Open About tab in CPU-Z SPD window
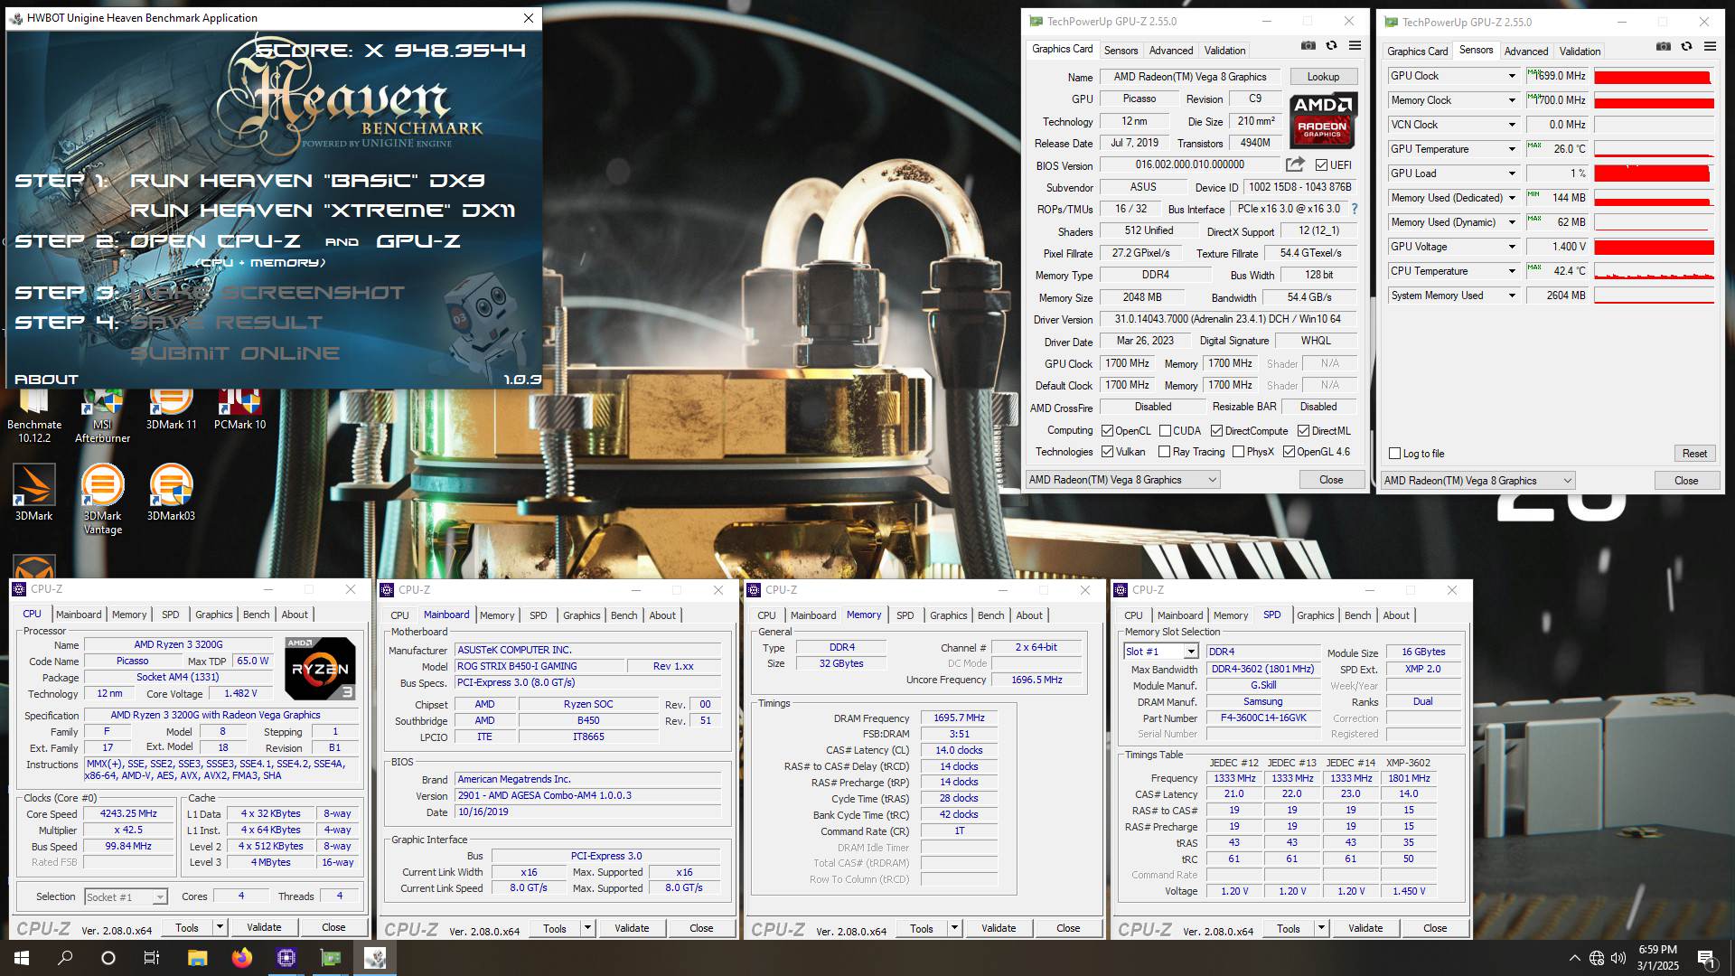1735x976 pixels. point(1396,615)
